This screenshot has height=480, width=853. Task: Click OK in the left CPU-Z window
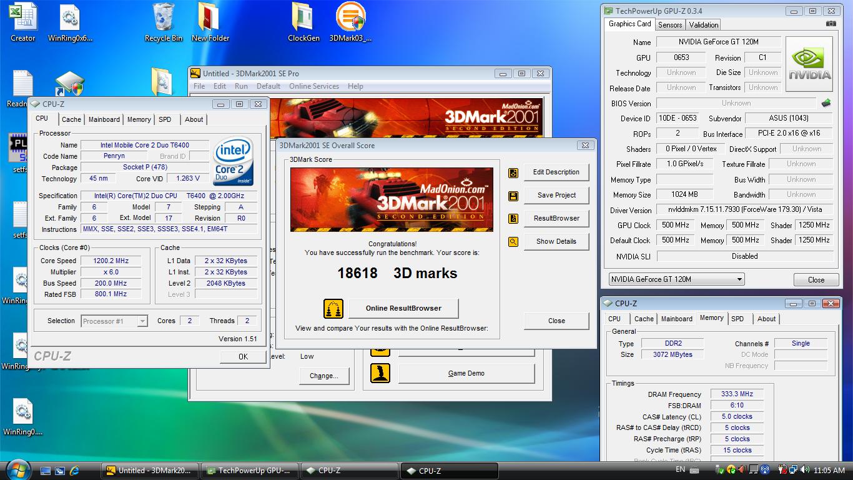tap(243, 356)
